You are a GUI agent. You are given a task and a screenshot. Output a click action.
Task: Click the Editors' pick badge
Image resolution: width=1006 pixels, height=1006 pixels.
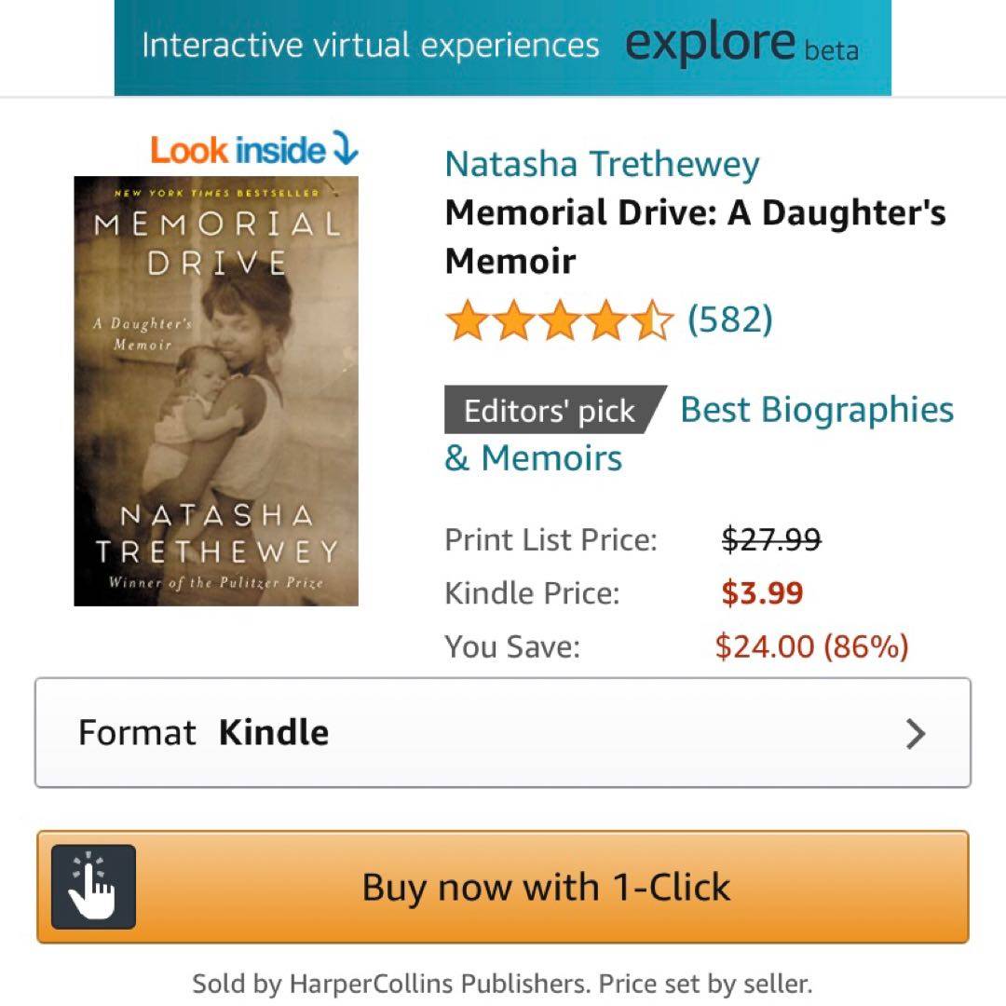pos(551,411)
